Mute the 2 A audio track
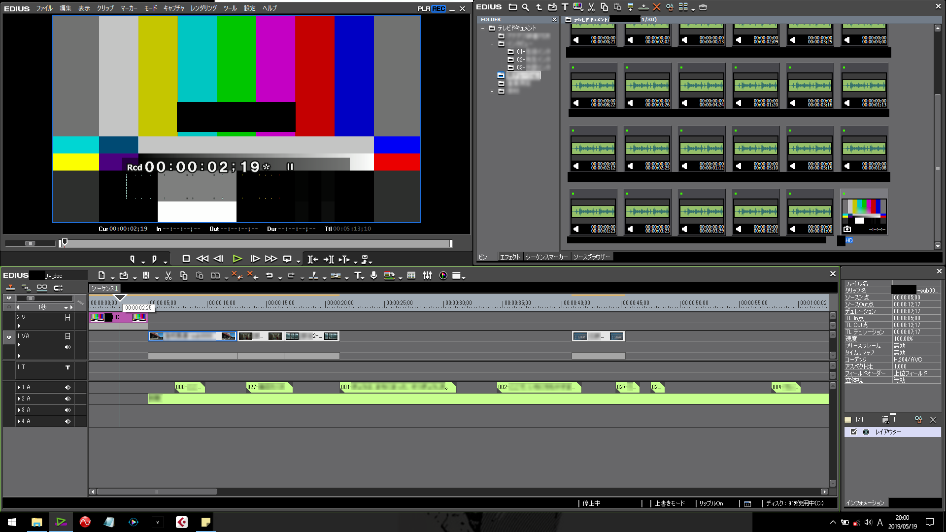This screenshot has height=532, width=946. 68,399
